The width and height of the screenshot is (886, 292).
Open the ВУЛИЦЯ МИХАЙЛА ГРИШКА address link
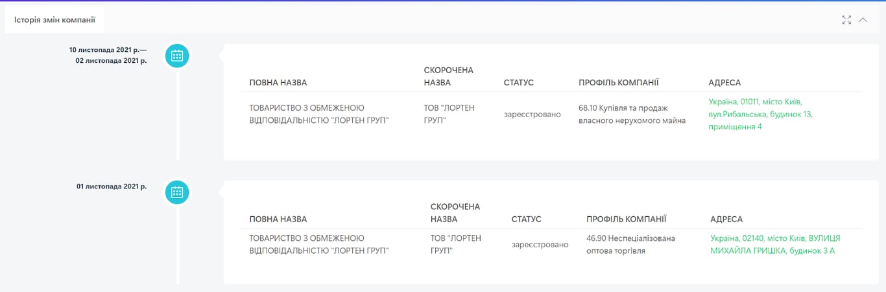point(775,244)
